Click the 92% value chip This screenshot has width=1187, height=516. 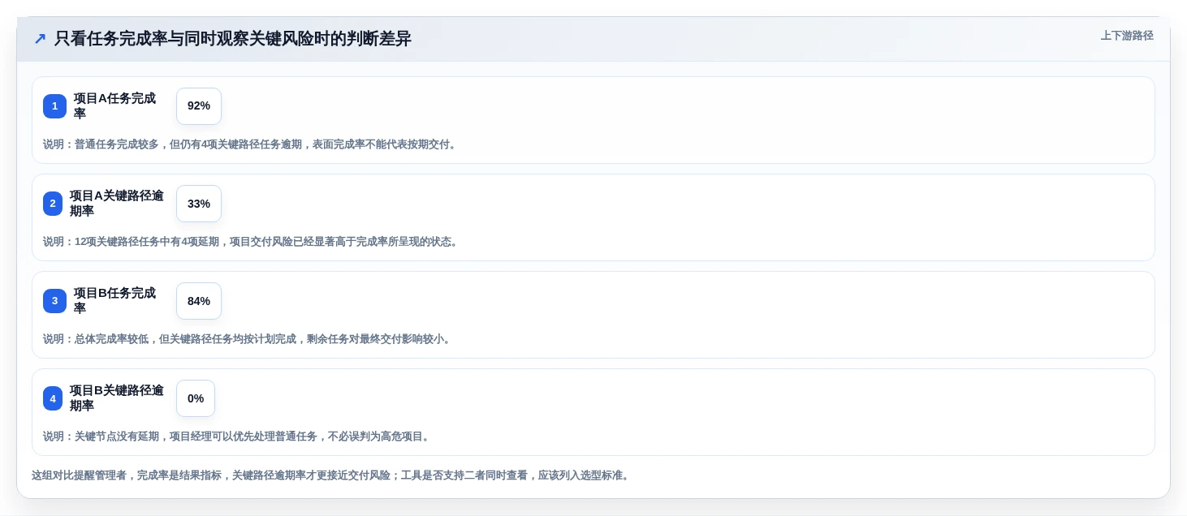point(199,106)
